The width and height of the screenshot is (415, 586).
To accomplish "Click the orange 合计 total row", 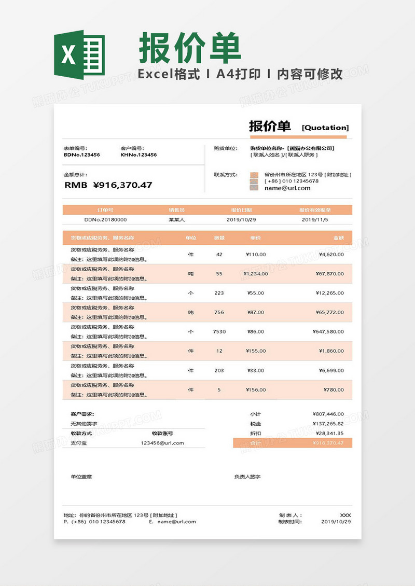I will click(293, 443).
